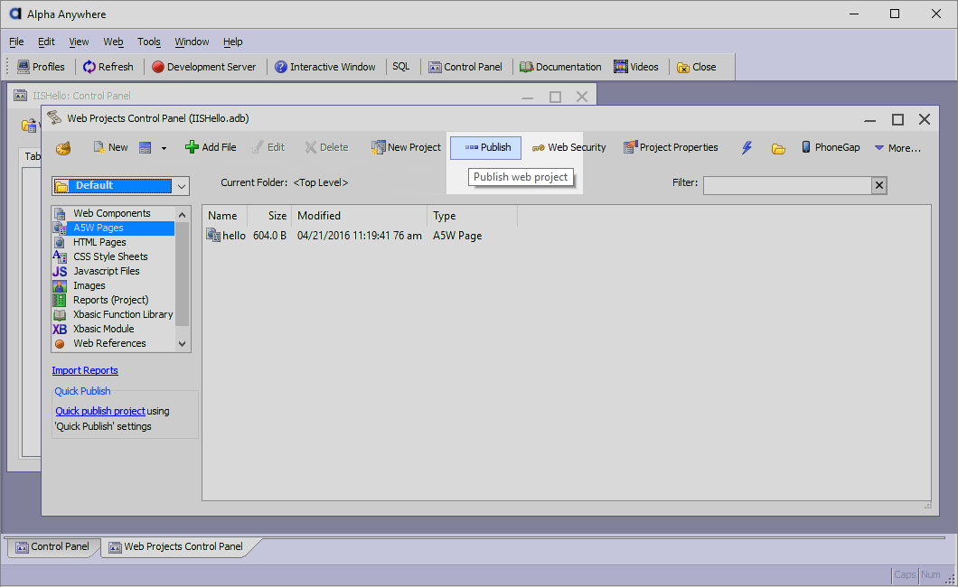The height and width of the screenshot is (587, 958).
Task: Open the Documentation button
Action: 560,67
